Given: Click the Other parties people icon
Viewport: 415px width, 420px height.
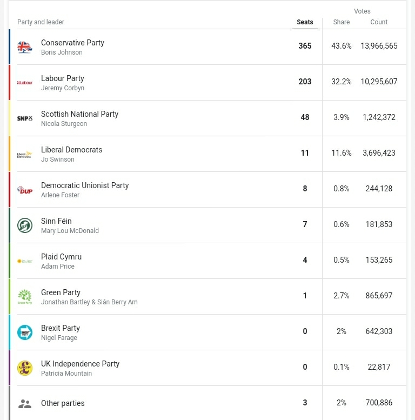Looking at the screenshot, I should coord(25,403).
